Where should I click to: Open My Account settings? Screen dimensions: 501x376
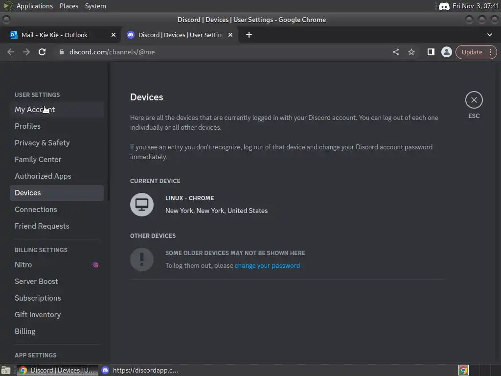[x=57, y=110]
